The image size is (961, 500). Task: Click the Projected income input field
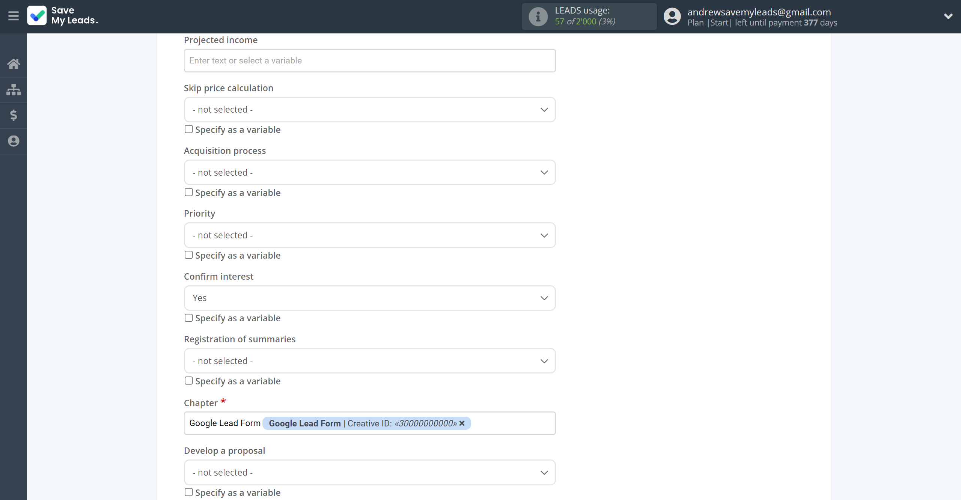370,60
